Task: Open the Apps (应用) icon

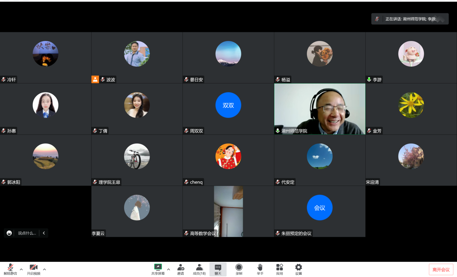Action: pos(280,269)
